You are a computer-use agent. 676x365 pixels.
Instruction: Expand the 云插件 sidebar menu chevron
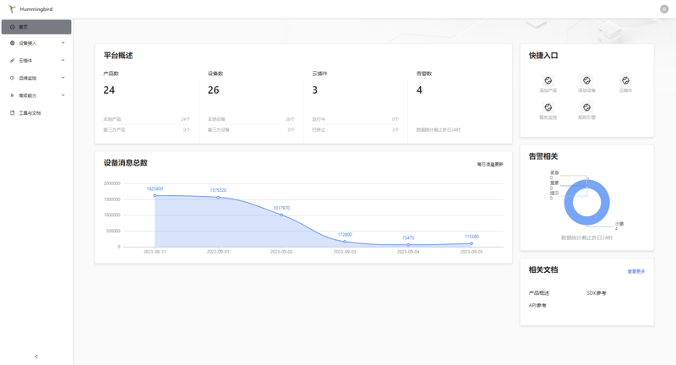(63, 61)
